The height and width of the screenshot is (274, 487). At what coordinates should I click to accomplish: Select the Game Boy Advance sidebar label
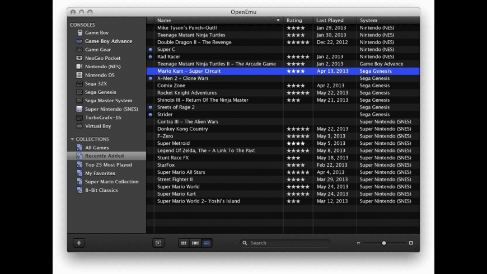(109, 41)
